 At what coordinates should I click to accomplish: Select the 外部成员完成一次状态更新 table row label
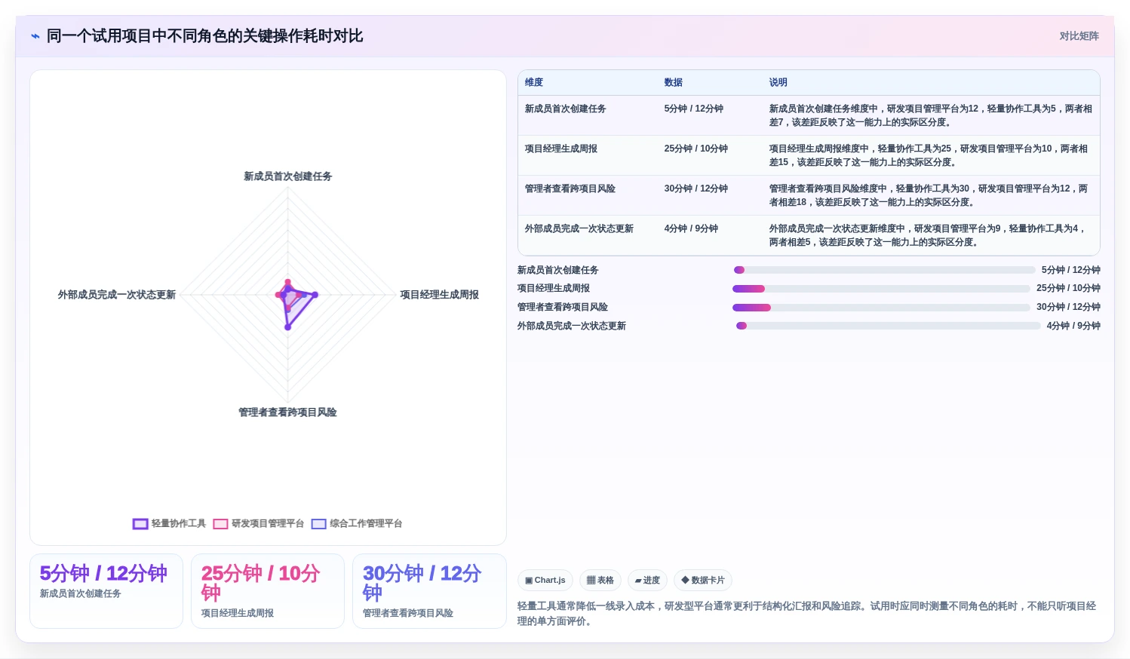579,228
